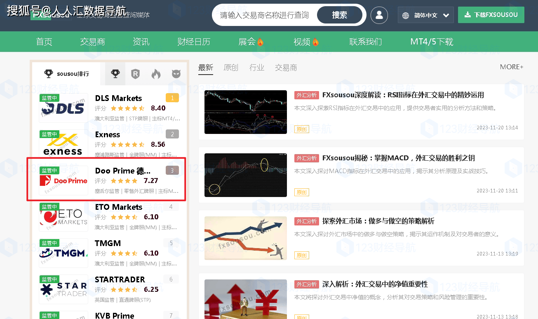The height and width of the screenshot is (319, 538).
Task: Click rank badge 6 for STARTRADER
Action: (x=171, y=279)
